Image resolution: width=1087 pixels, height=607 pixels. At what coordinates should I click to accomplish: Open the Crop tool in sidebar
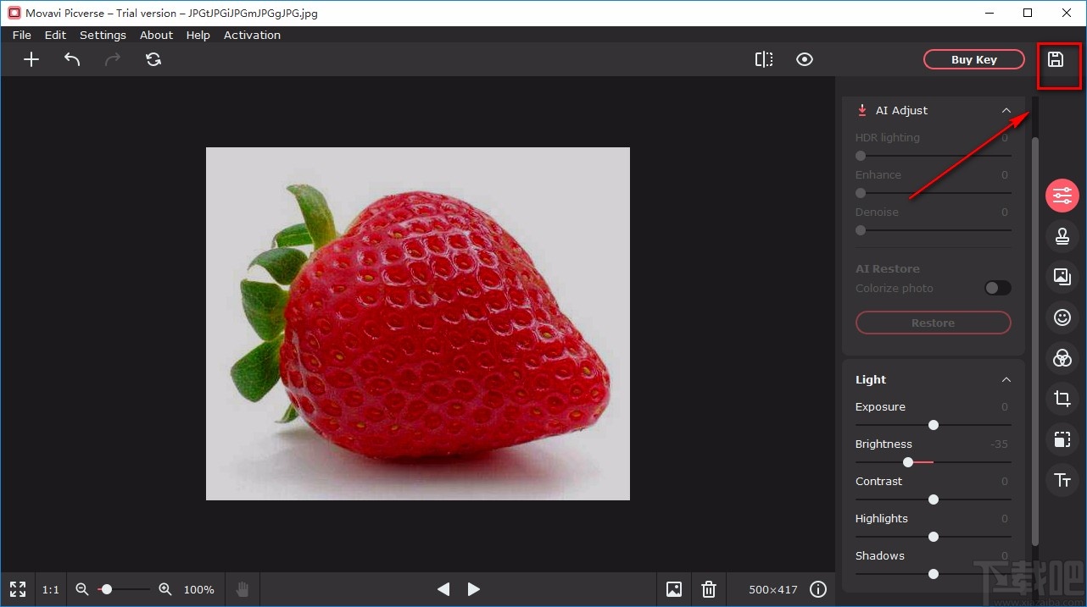click(x=1062, y=399)
